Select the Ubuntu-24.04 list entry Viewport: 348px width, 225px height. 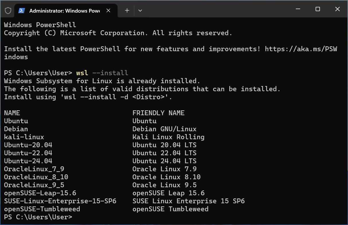pos(28,161)
